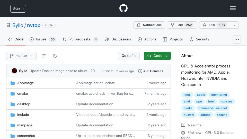Open the manpage folder

[25, 125]
